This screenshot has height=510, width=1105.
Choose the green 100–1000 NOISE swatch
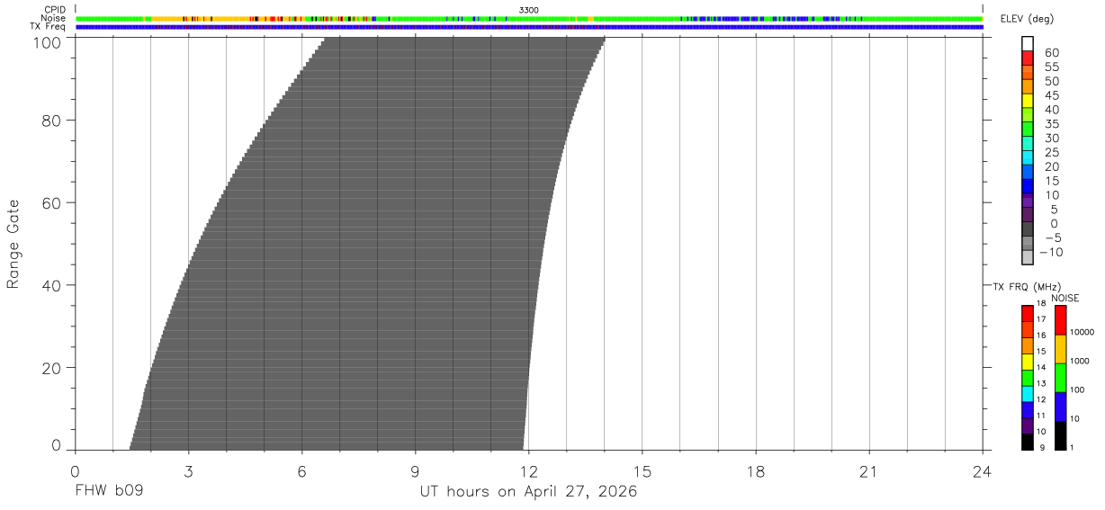(x=1060, y=378)
